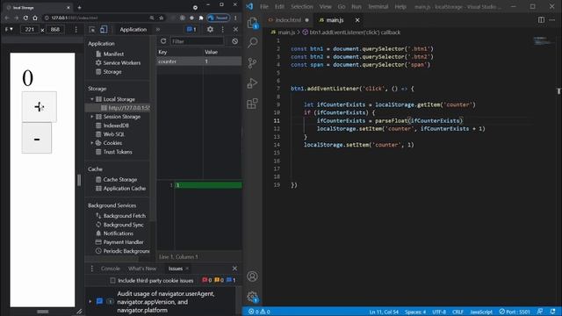Select the IndexedDB item
This screenshot has width=562, height=316.
point(116,126)
